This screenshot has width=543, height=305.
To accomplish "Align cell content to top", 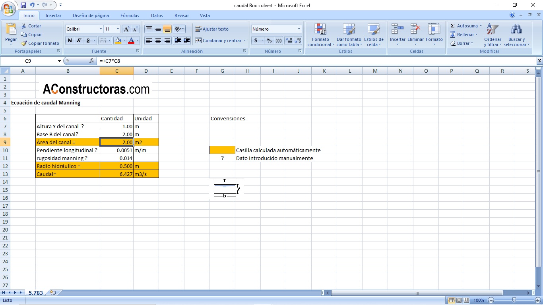I will coord(149,29).
